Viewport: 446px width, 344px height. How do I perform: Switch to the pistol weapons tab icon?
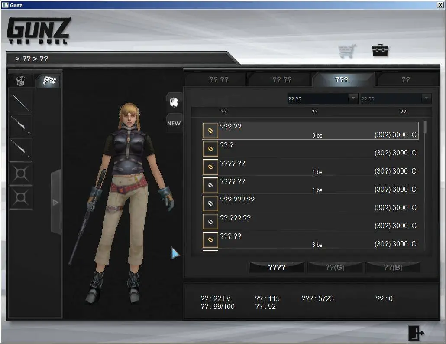pyautogui.click(x=48, y=81)
